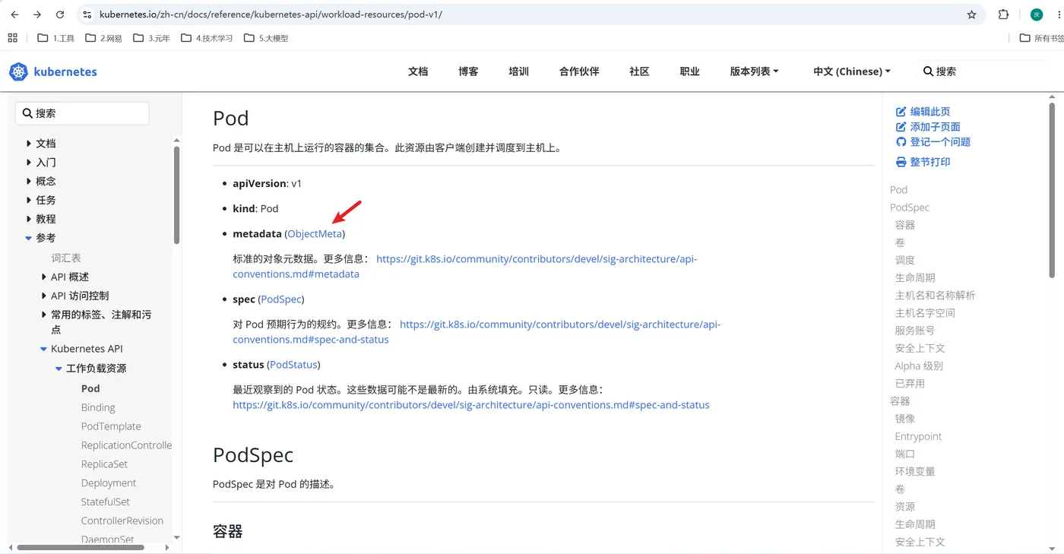Click the browser address bar URL

point(271,14)
